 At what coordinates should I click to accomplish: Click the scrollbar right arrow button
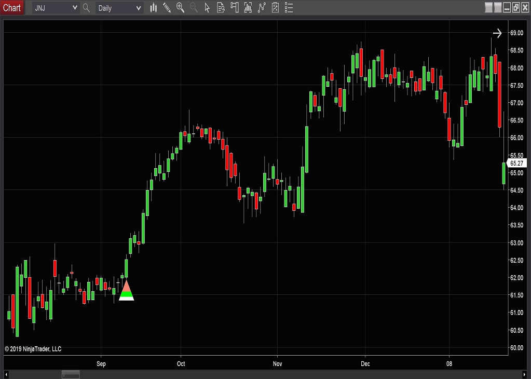[x=524, y=374]
